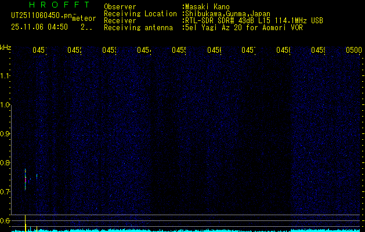This screenshot has width=365, height=232.
Task: Click the 1.1 kHz axis label
Action: [x=5, y=75]
